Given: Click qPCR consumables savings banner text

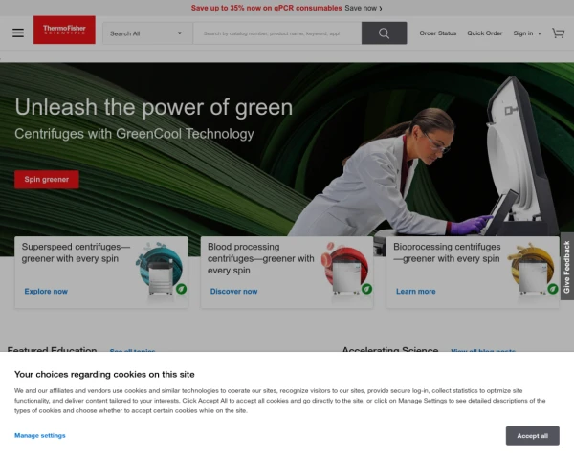Looking at the screenshot, I should pos(267,8).
